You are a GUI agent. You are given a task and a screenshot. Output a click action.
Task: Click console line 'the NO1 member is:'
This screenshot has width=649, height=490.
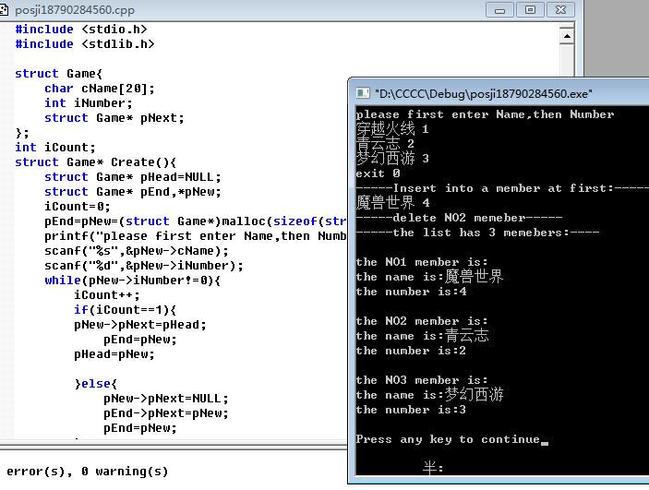(422, 262)
